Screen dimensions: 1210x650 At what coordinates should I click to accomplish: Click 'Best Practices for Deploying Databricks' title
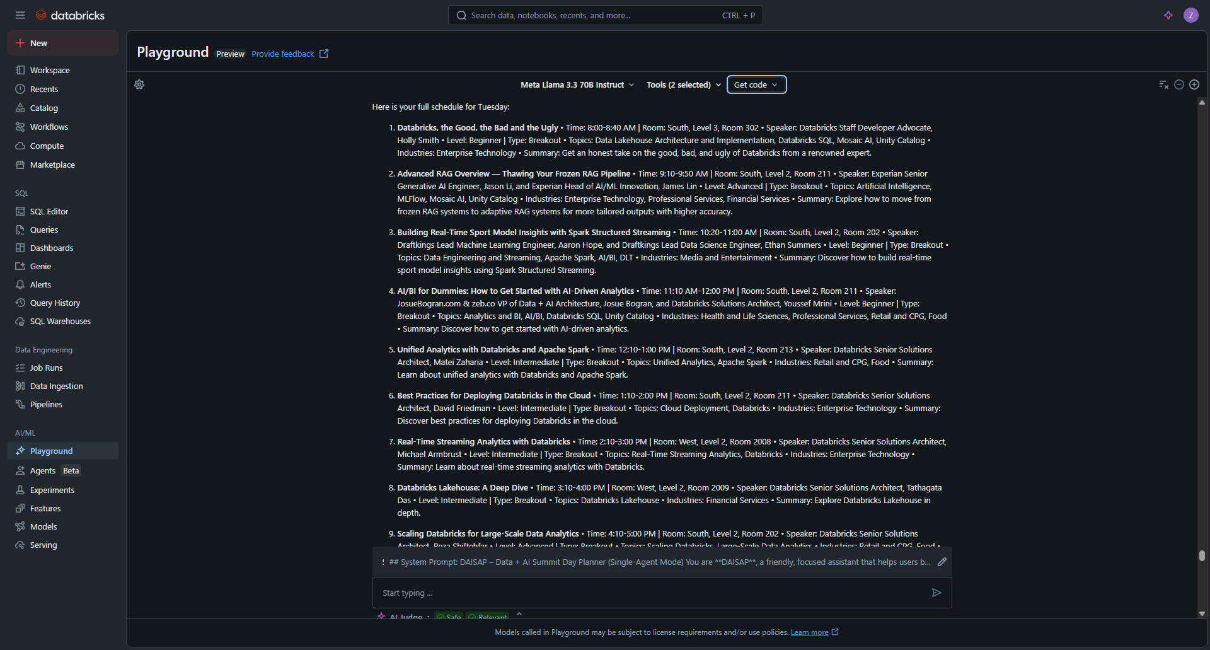click(494, 395)
